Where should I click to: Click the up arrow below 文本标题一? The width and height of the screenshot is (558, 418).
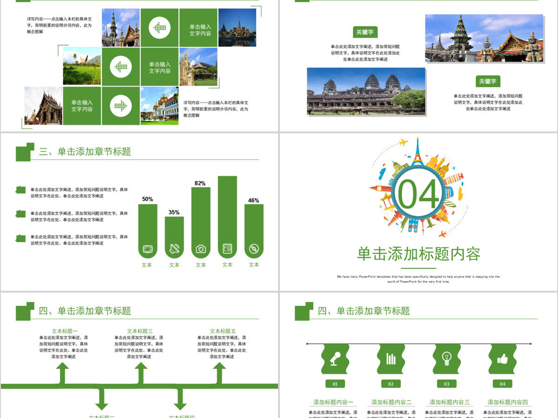click(62, 374)
